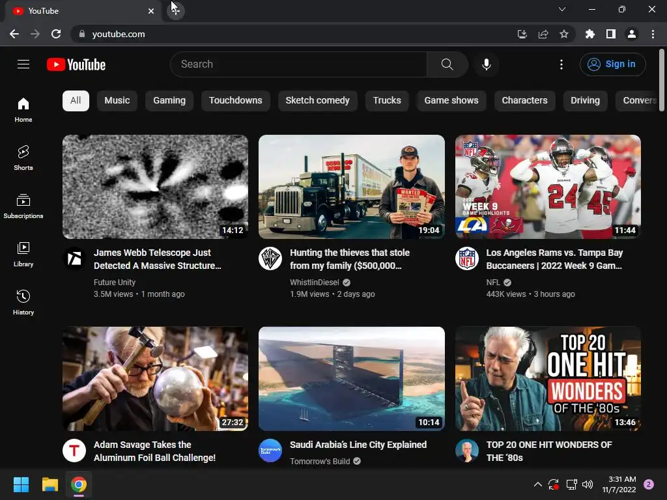The image size is (667, 500).
Task: Select the Game shows filter chip
Action: coord(451,100)
